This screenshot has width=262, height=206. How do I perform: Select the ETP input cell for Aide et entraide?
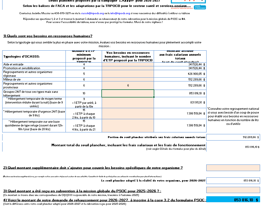pos(128,64)
